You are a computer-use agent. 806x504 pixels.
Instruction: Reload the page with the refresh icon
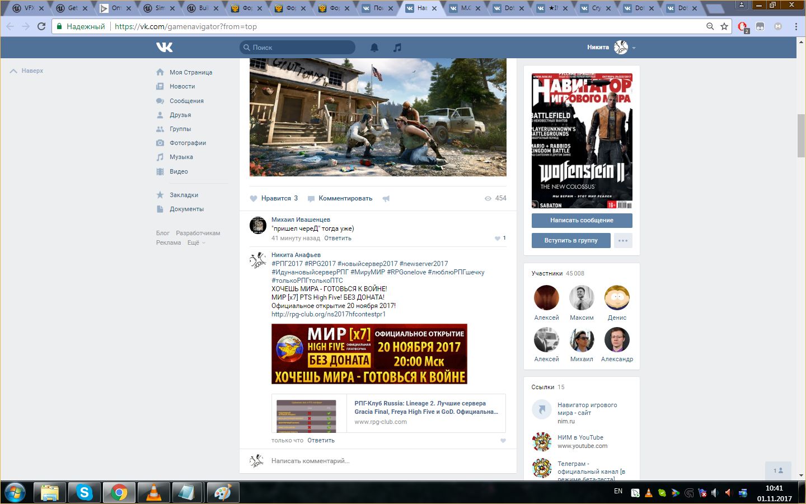tap(41, 26)
